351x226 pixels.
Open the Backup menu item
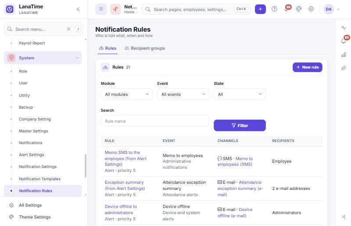tap(26, 107)
